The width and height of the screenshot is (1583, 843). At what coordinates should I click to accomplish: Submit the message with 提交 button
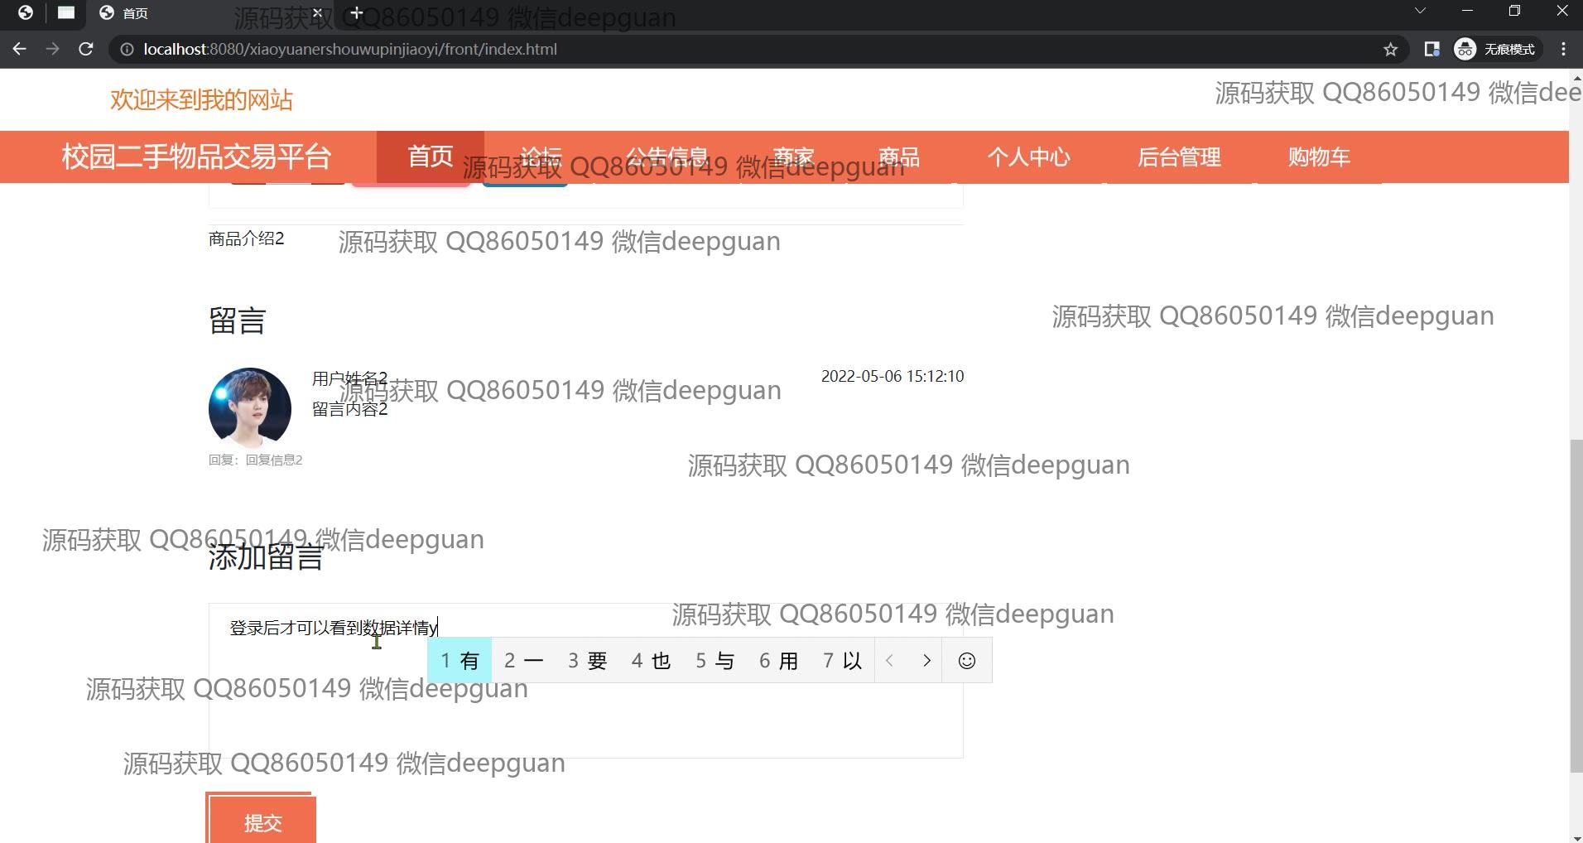(x=262, y=822)
